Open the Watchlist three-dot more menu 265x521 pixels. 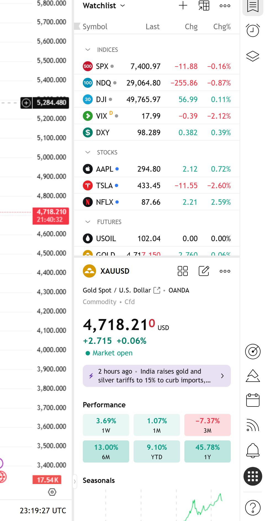click(x=225, y=6)
